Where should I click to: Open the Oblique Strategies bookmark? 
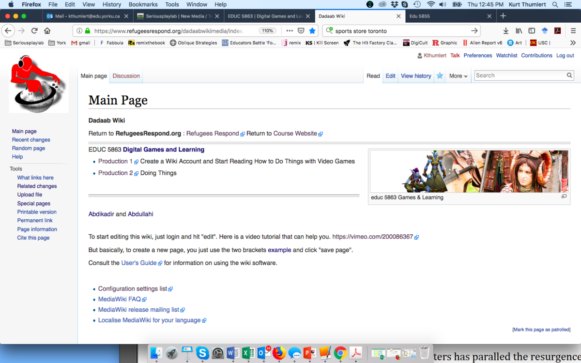(x=193, y=43)
